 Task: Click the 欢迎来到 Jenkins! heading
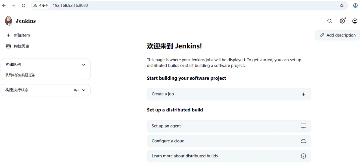(x=175, y=46)
